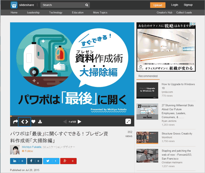Click the office strategy advertisement image
205x173 pixels.
166,47
